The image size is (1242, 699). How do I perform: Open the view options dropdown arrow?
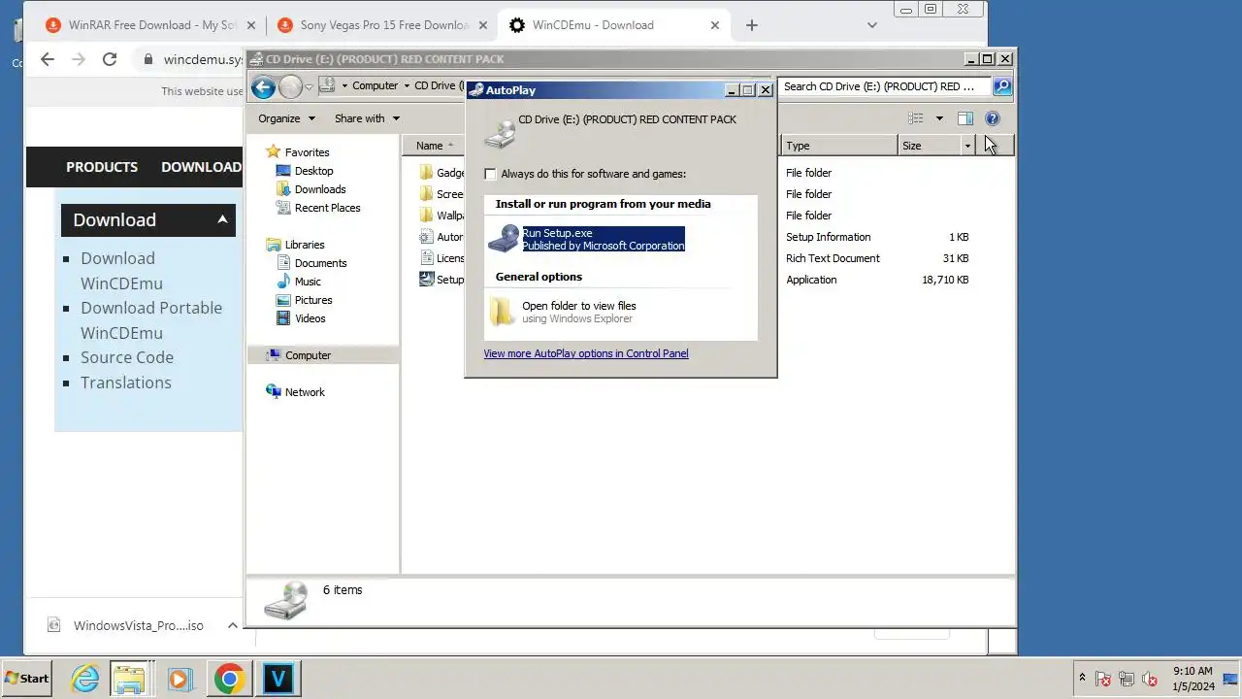[x=938, y=118]
